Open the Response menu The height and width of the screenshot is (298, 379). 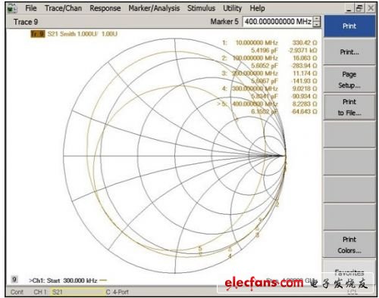[105, 8]
